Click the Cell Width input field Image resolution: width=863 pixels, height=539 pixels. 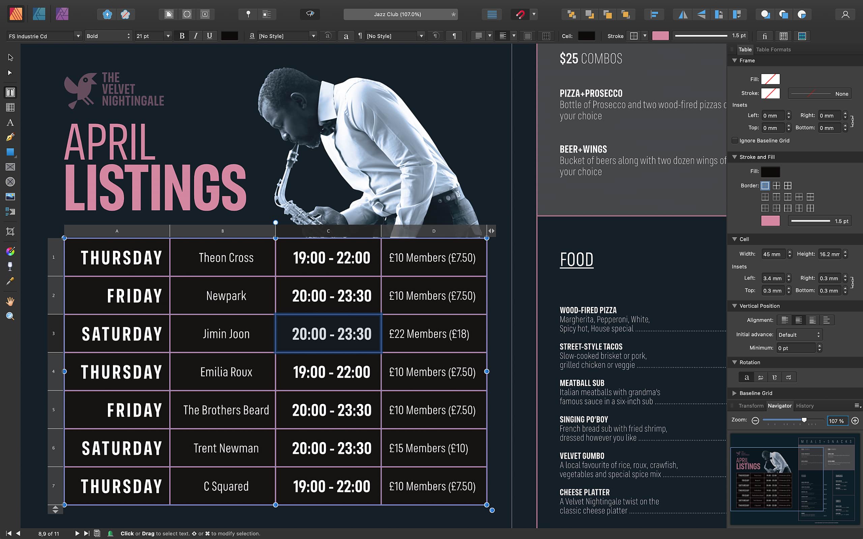[x=773, y=254]
